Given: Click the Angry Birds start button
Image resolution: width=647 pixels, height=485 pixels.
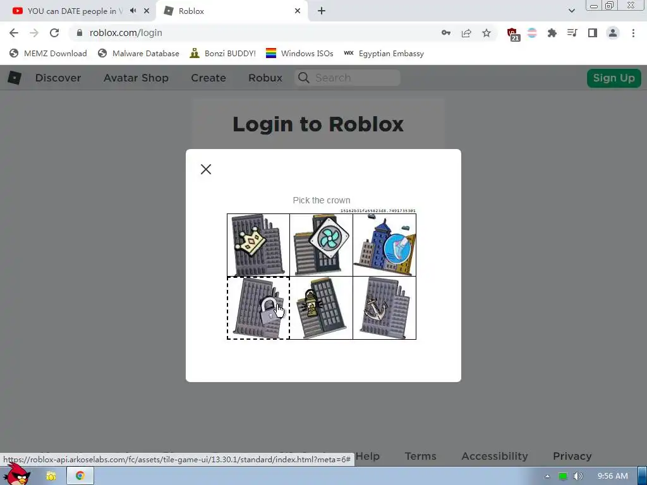Looking at the screenshot, I should [17, 475].
